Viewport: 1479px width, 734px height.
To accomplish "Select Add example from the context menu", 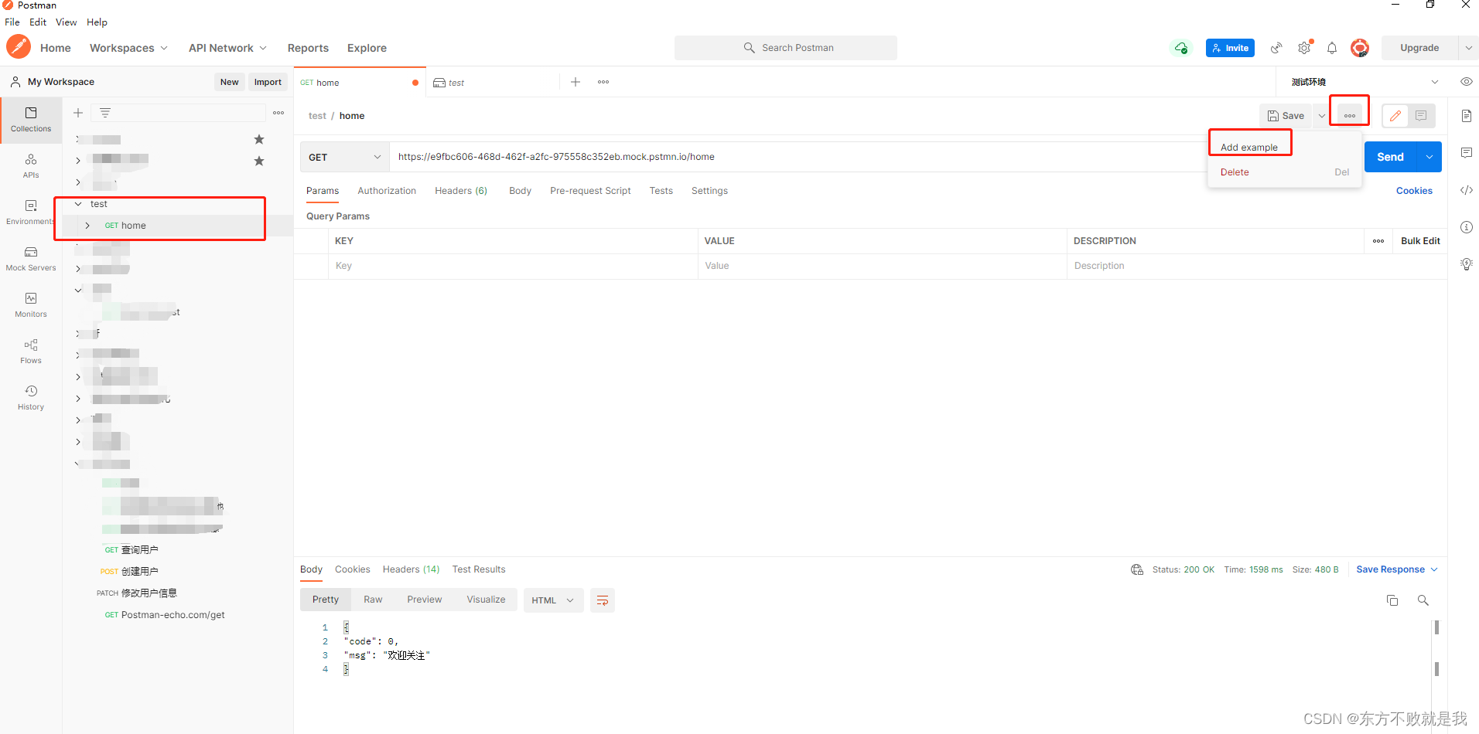I will 1248,146.
